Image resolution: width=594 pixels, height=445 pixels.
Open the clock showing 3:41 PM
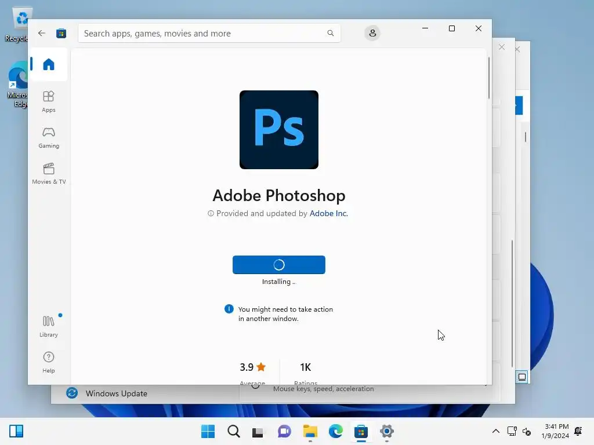pyautogui.click(x=555, y=431)
